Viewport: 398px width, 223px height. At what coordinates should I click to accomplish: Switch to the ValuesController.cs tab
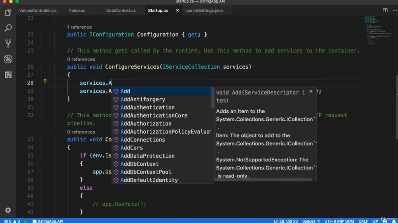38,10
